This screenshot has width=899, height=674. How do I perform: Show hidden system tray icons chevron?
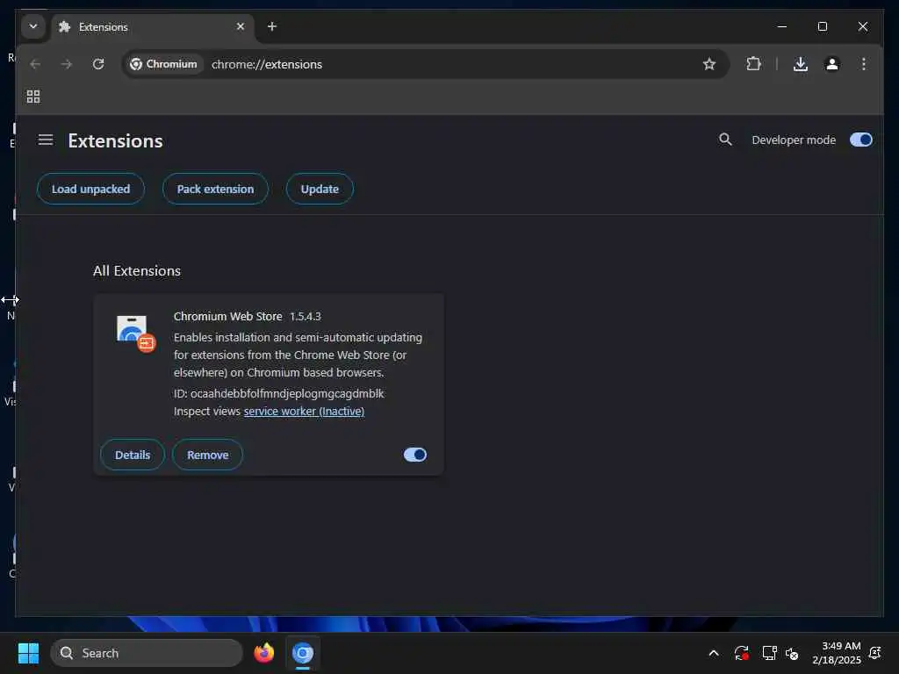[714, 653]
